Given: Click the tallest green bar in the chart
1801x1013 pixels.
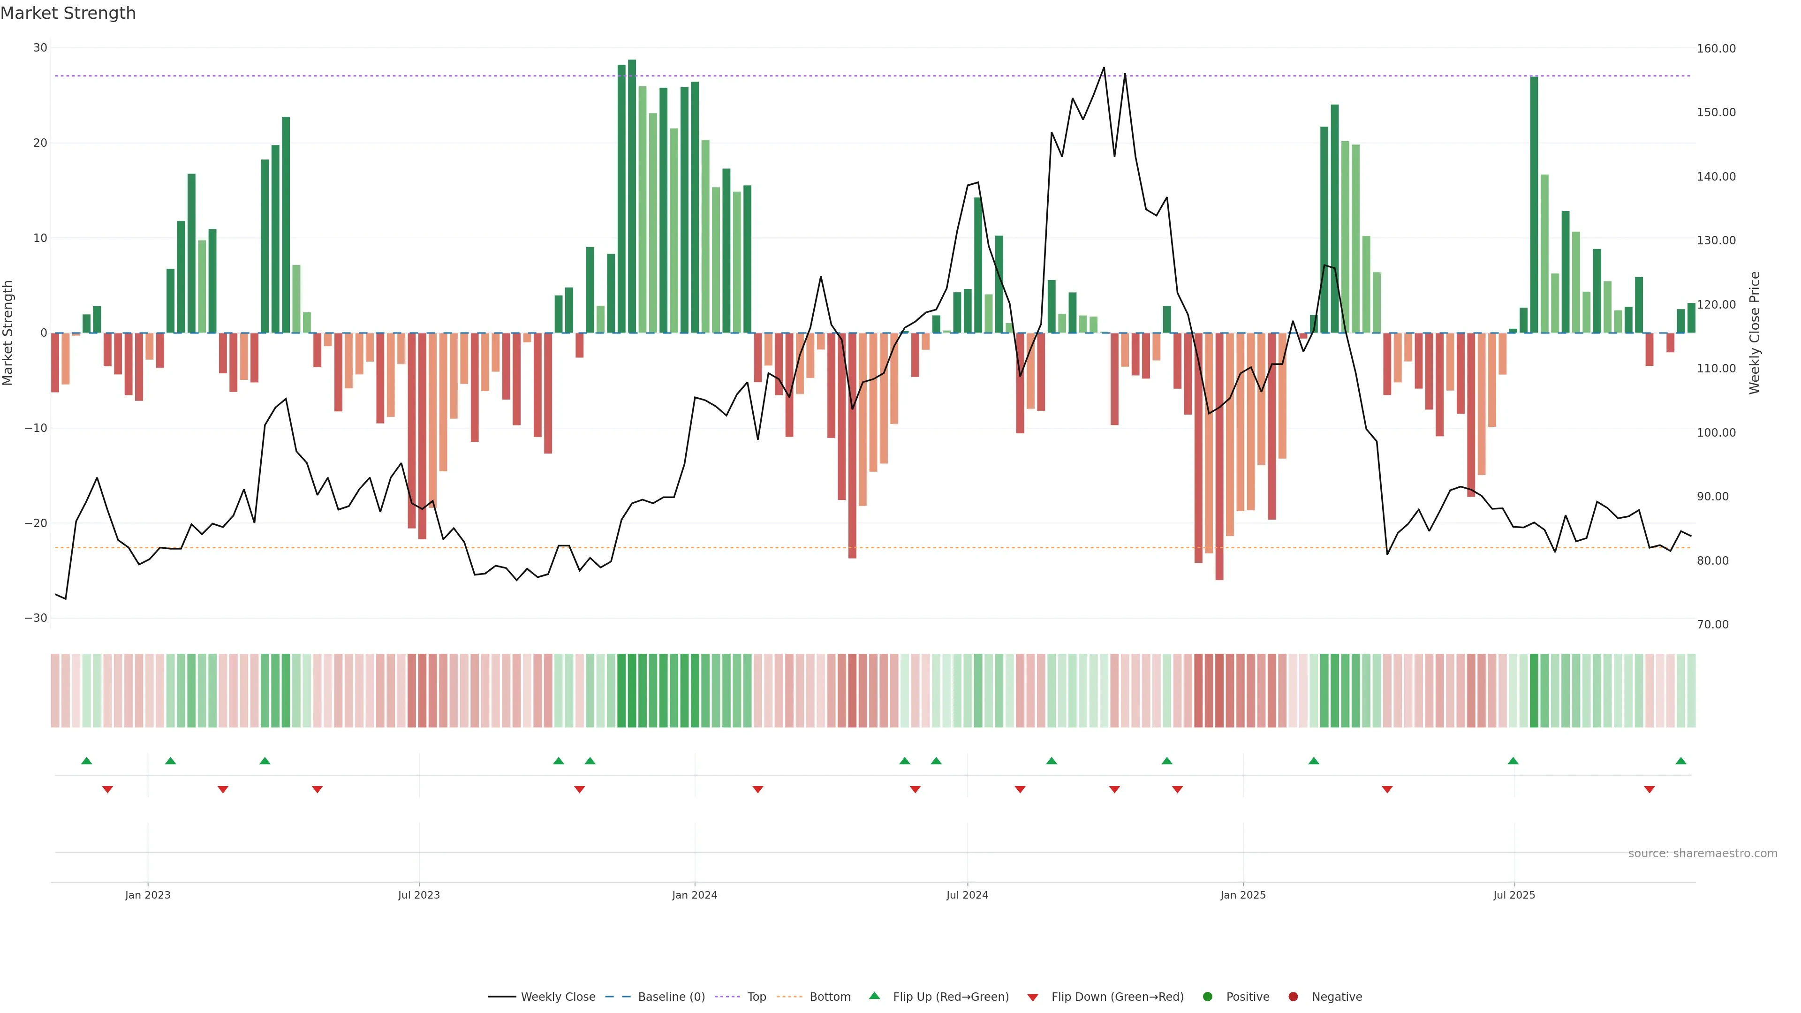Looking at the screenshot, I should (x=632, y=196).
